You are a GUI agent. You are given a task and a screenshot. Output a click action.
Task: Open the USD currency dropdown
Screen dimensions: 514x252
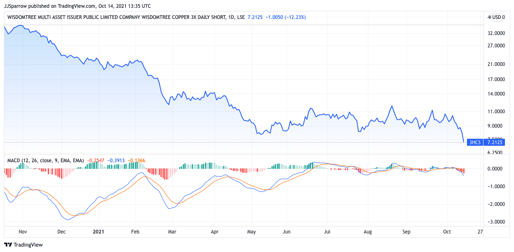click(x=497, y=17)
